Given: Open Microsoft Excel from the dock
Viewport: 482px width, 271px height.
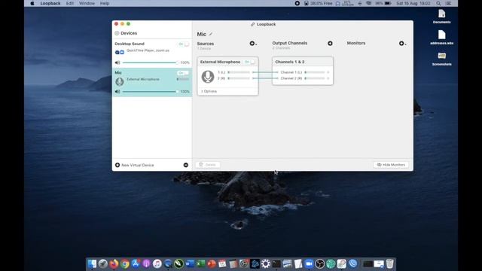Looking at the screenshot, I should 200,263.
